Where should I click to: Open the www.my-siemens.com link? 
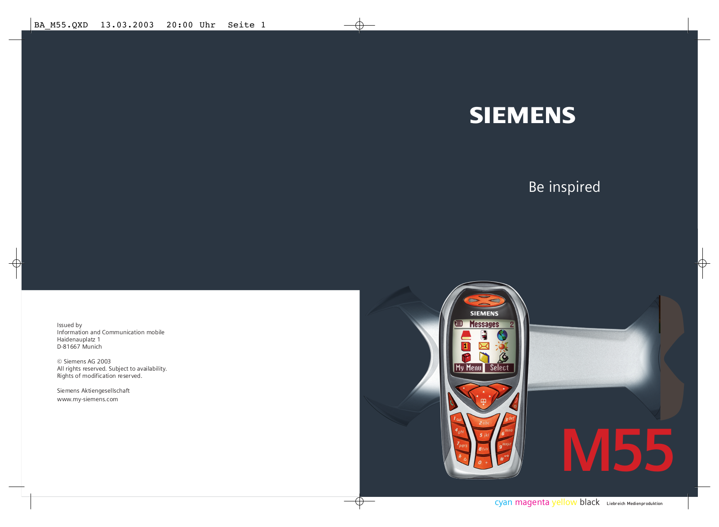[x=88, y=399]
